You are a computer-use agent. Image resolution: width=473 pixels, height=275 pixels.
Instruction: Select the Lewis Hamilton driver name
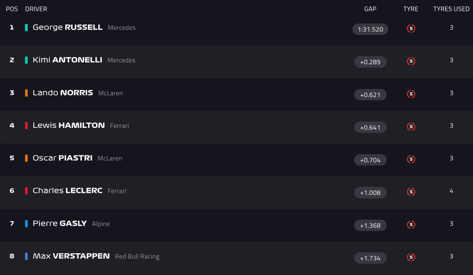(x=69, y=126)
